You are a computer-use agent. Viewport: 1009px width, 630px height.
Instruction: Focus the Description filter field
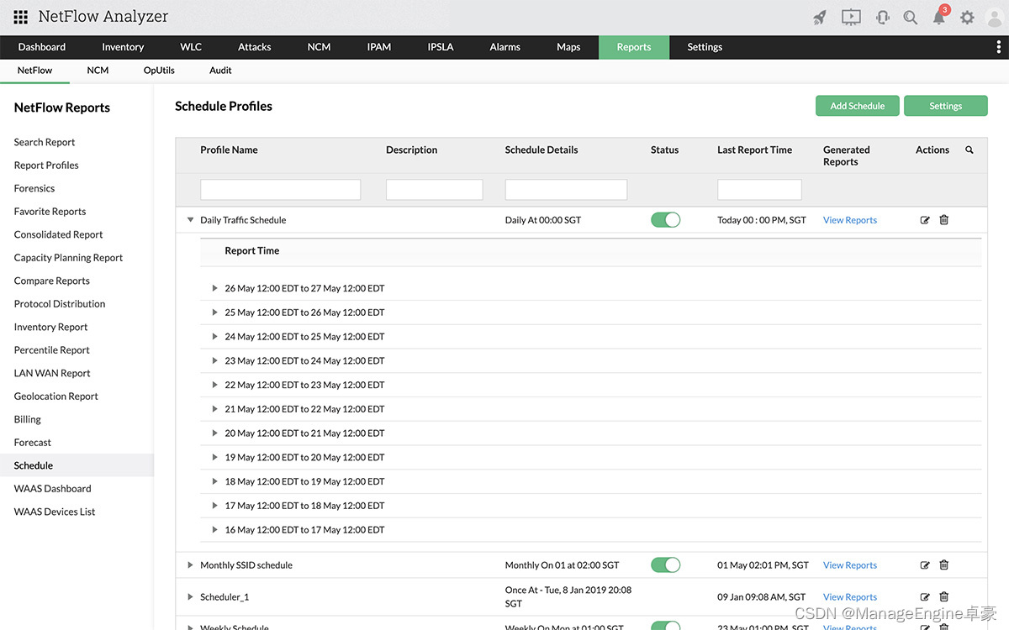click(x=434, y=189)
